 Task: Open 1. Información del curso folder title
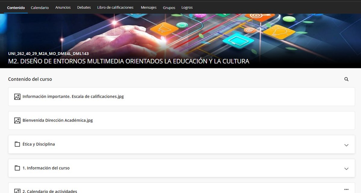tap(46, 168)
